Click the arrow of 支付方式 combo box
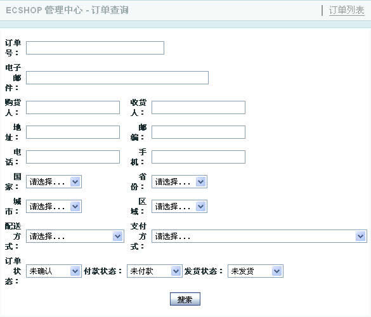The image size is (371, 317). [361, 236]
